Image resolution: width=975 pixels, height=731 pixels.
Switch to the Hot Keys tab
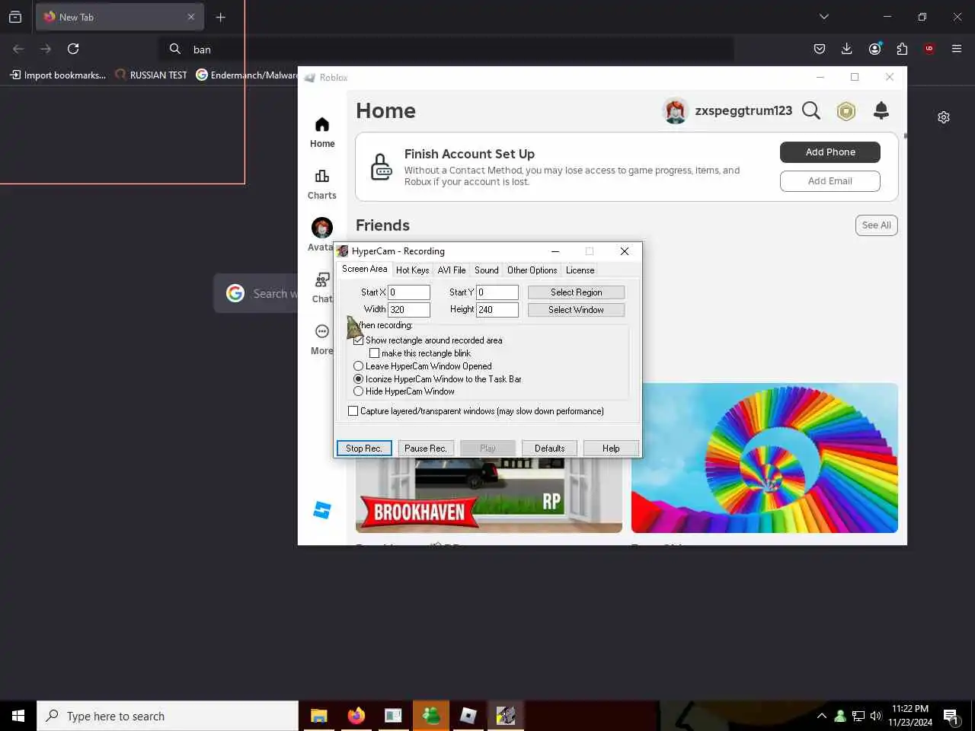click(412, 270)
